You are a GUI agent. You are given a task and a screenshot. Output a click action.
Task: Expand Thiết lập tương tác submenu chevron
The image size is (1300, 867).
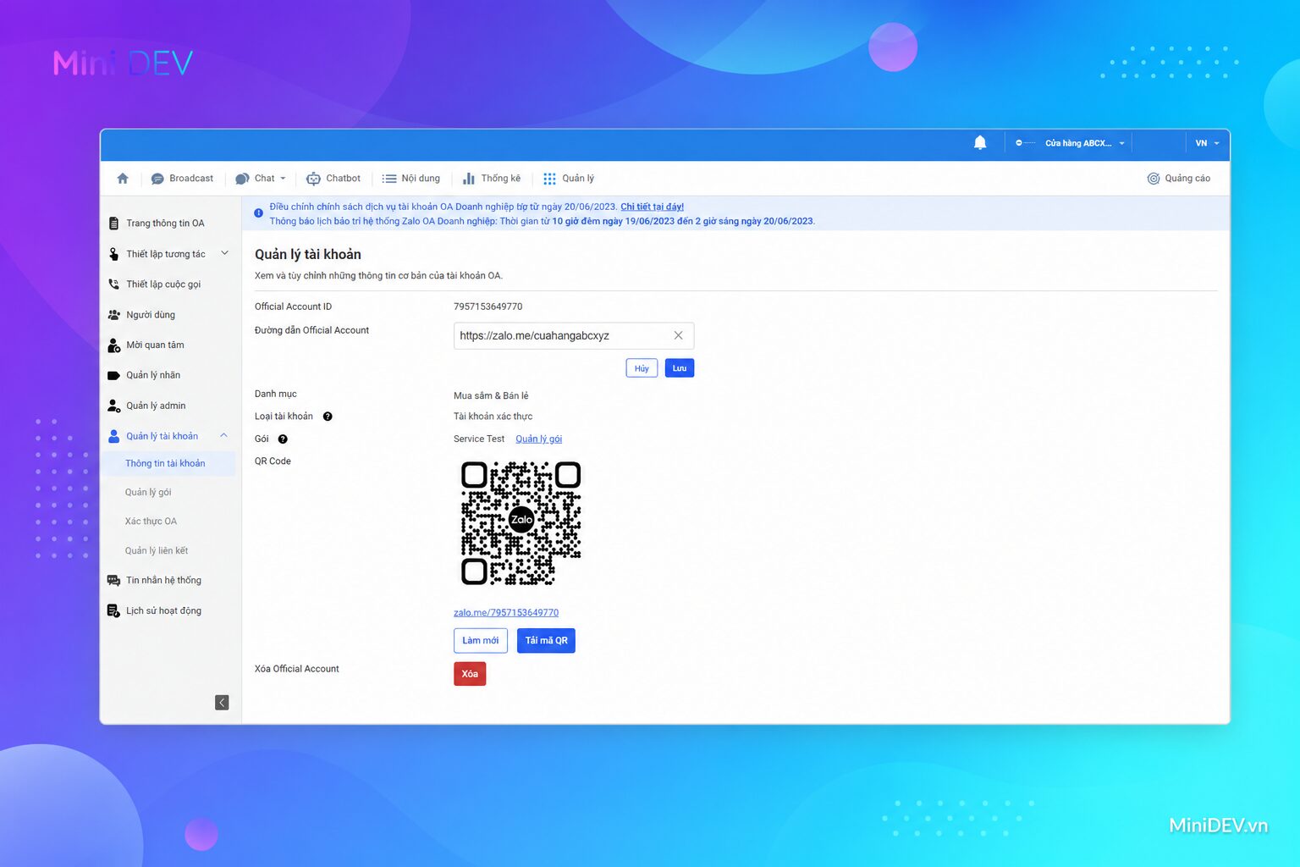tap(224, 253)
